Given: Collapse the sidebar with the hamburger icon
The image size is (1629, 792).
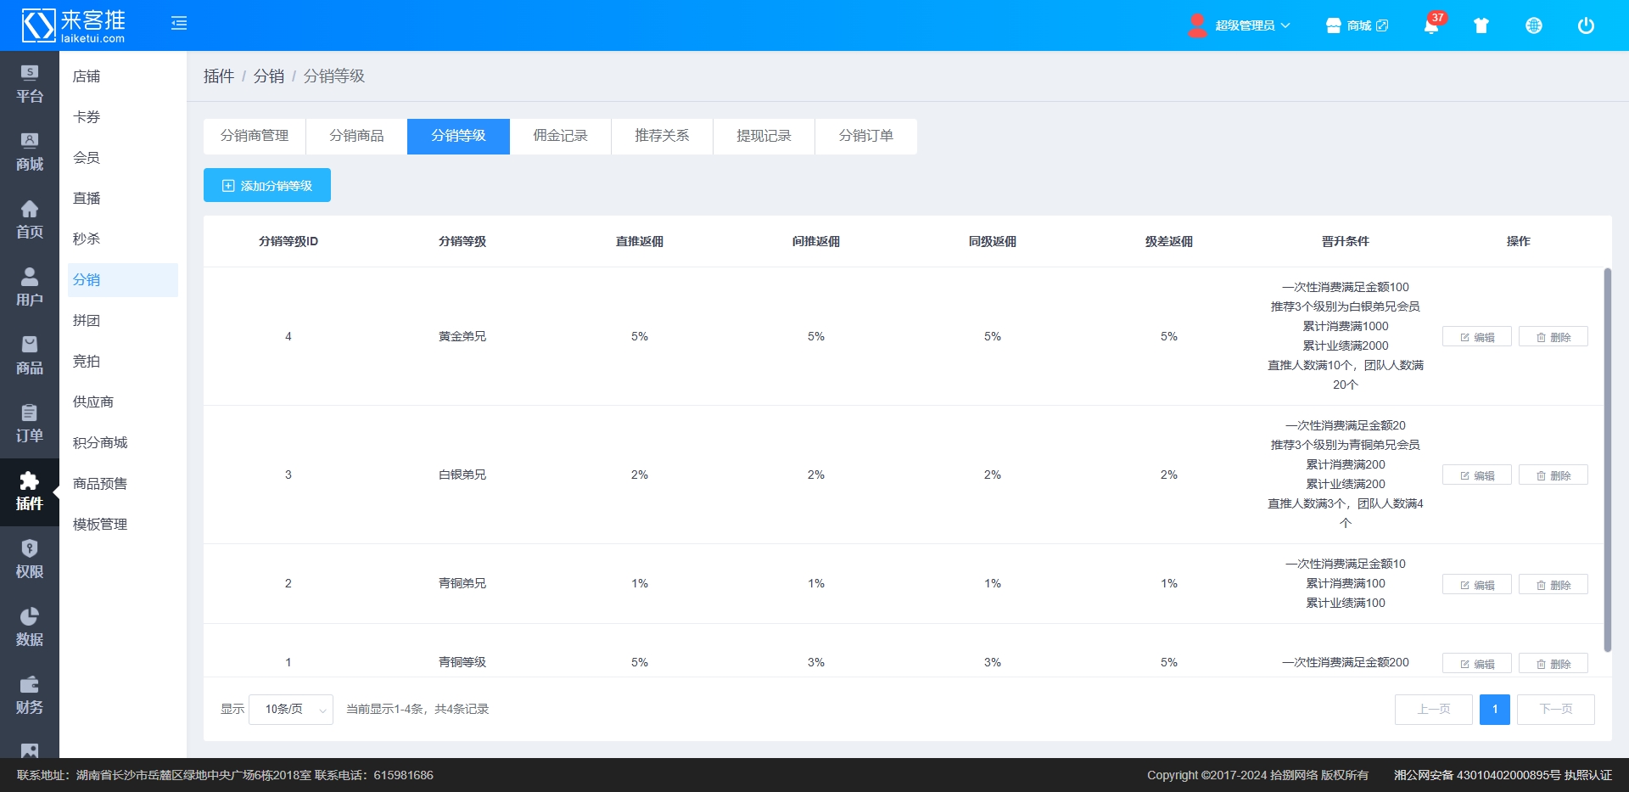Looking at the screenshot, I should coord(179,24).
